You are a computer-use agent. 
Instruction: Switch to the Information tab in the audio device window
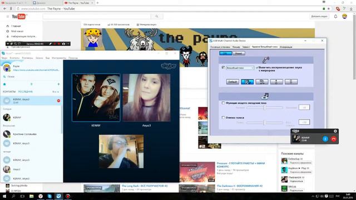click(x=286, y=47)
